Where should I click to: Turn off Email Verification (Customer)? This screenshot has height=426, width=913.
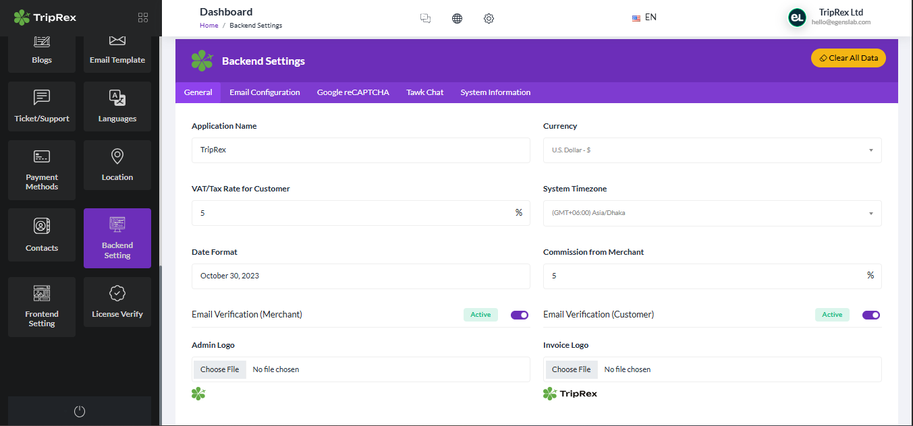870,315
